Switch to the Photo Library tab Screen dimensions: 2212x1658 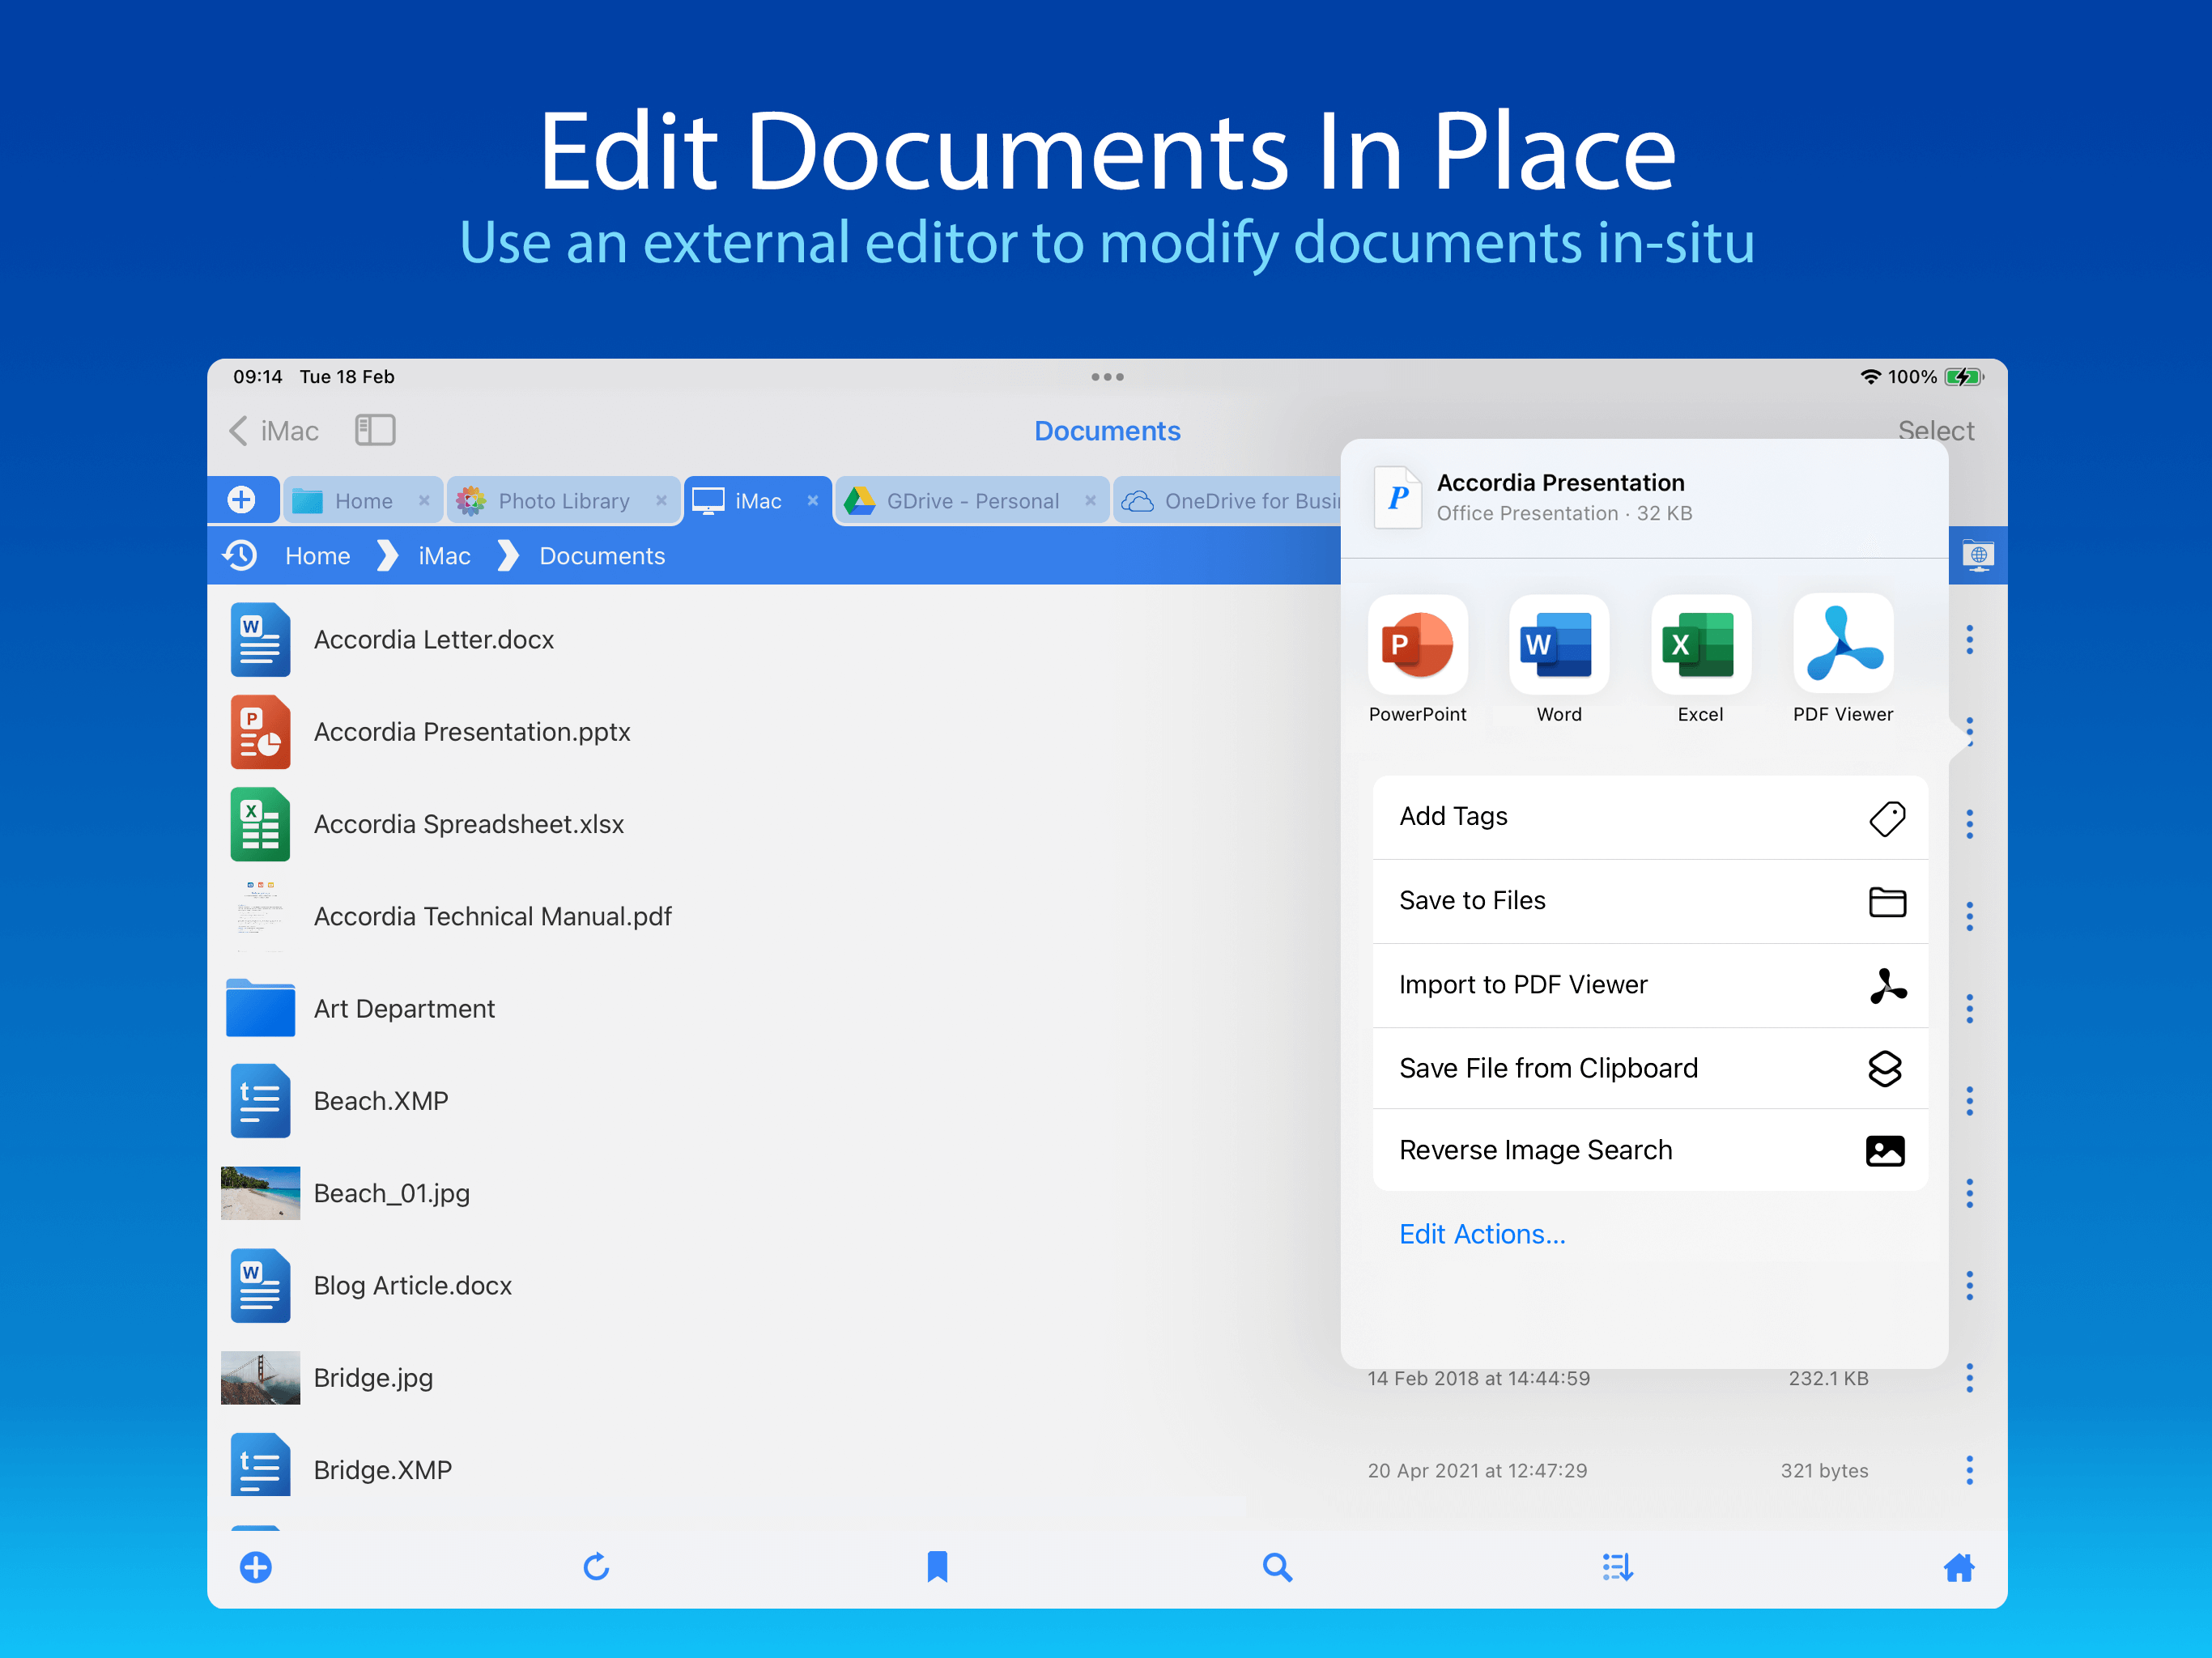point(563,501)
